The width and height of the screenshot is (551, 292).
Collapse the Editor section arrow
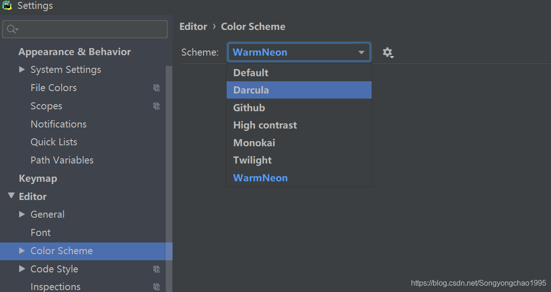point(11,196)
